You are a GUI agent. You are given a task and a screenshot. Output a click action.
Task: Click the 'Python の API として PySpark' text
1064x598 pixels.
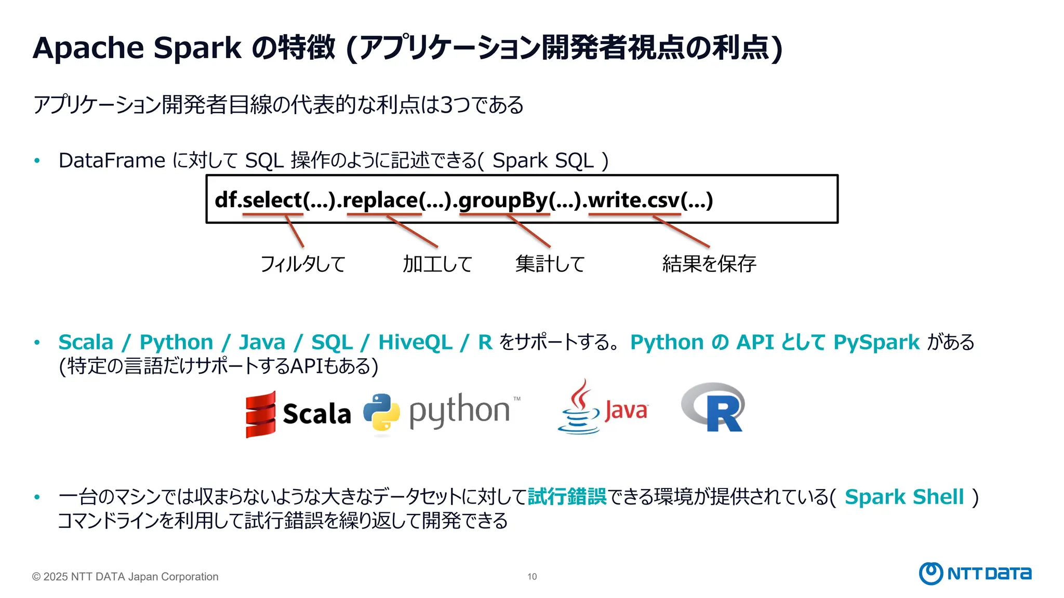coord(775,343)
